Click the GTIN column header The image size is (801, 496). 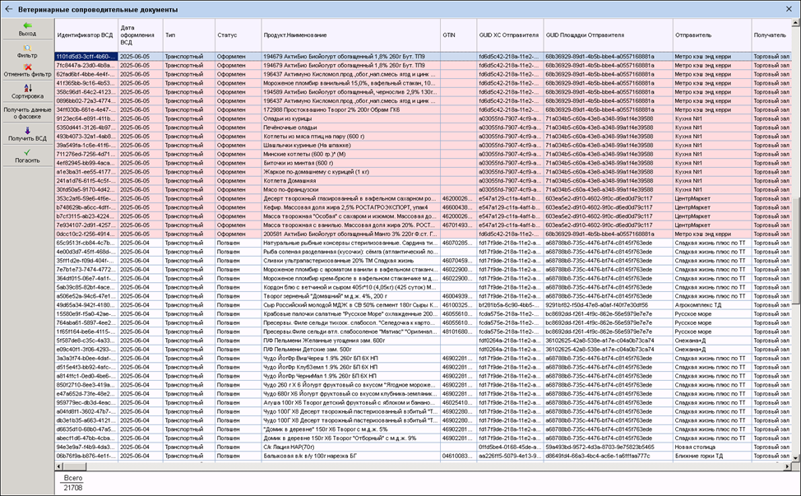(x=457, y=35)
